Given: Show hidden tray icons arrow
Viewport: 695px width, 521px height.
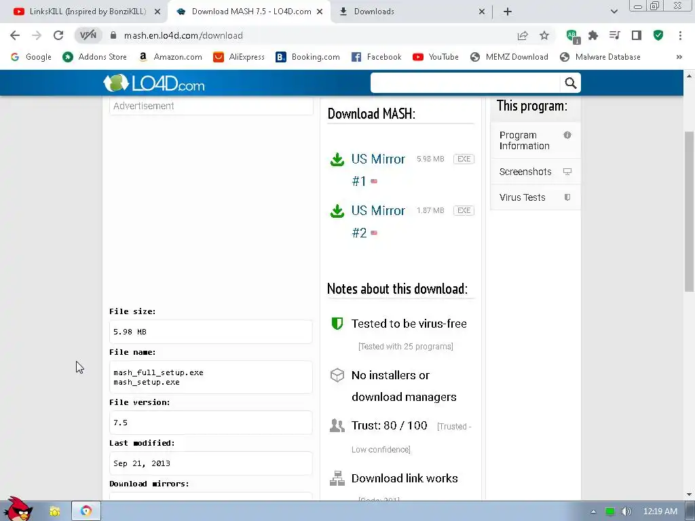Looking at the screenshot, I should point(593,512).
